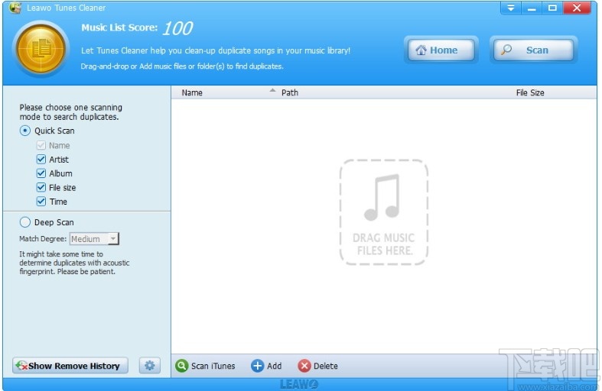Open the title bar dropdown menu icon
This screenshot has height=391, width=602.
pyautogui.click(x=511, y=8)
